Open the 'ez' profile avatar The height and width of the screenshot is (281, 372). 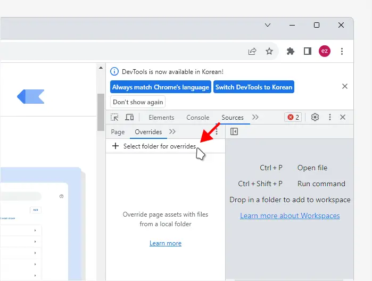325,51
